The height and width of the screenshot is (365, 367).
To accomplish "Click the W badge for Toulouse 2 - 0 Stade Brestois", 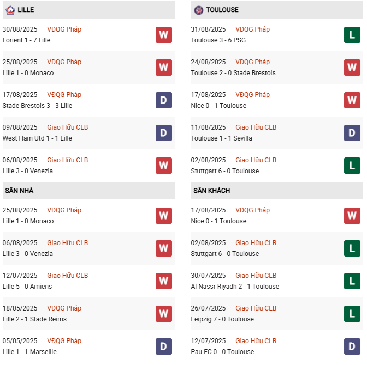I will (352, 68).
